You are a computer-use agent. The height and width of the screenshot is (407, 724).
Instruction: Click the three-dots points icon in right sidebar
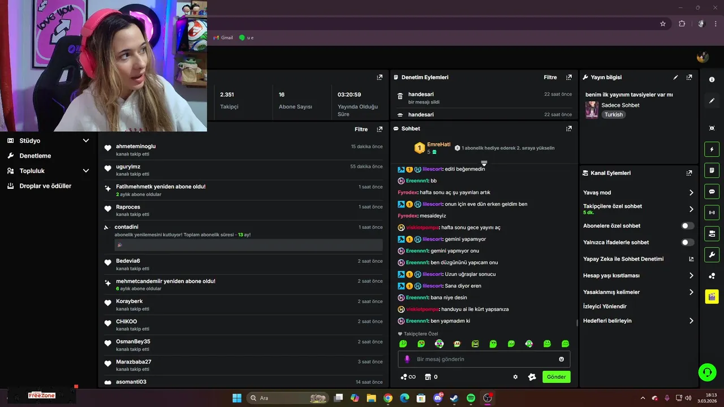click(x=712, y=276)
